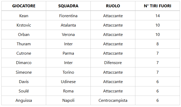Screen dimensions: 181x107
Task: Click the Orban name cell
Action: pyautogui.click(x=24, y=35)
